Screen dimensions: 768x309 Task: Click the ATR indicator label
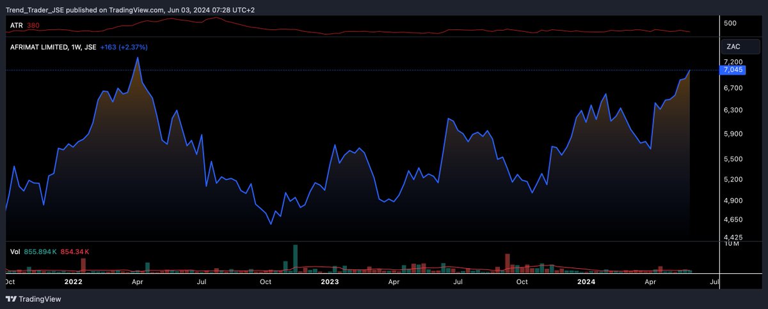point(17,26)
